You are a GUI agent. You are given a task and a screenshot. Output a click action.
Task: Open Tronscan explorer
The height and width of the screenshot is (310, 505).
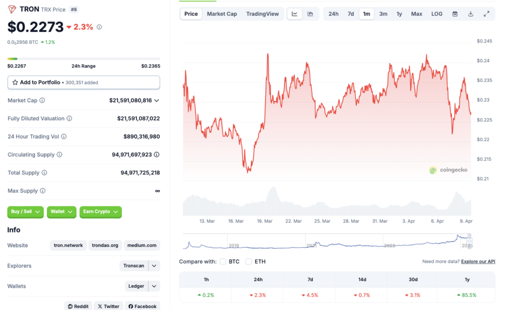point(134,266)
